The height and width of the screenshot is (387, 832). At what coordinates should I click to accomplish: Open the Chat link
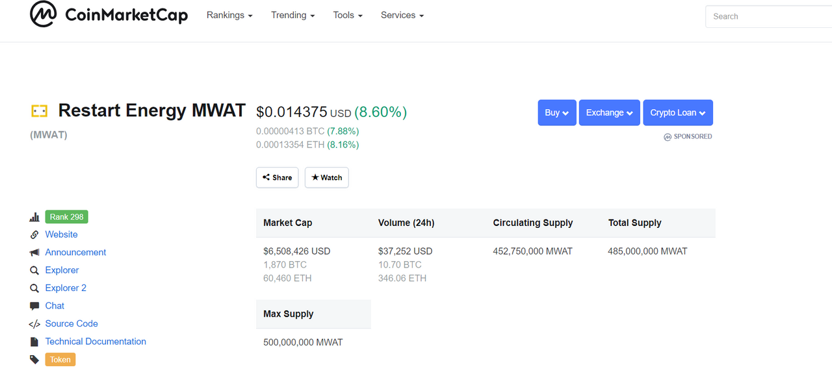click(55, 305)
